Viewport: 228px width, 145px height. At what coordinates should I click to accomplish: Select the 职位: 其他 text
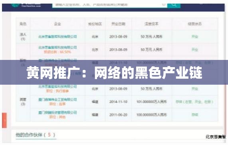tap(57, 117)
